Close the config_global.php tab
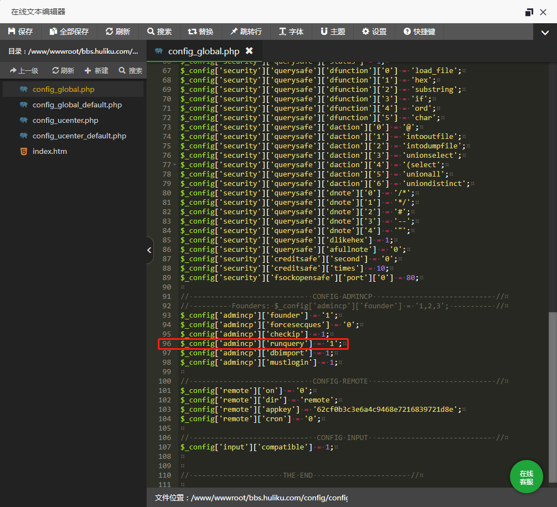 (x=249, y=51)
